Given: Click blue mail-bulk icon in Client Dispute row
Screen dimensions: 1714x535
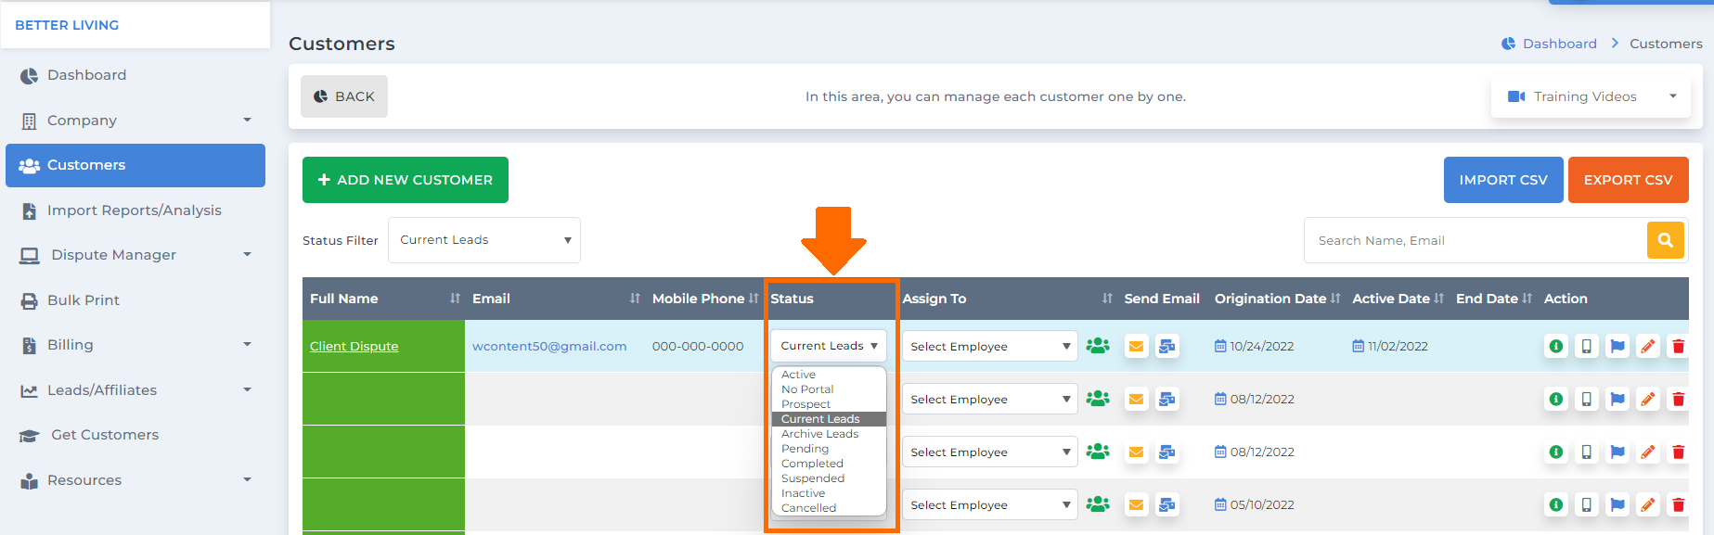Looking at the screenshot, I should pyautogui.click(x=1166, y=346).
